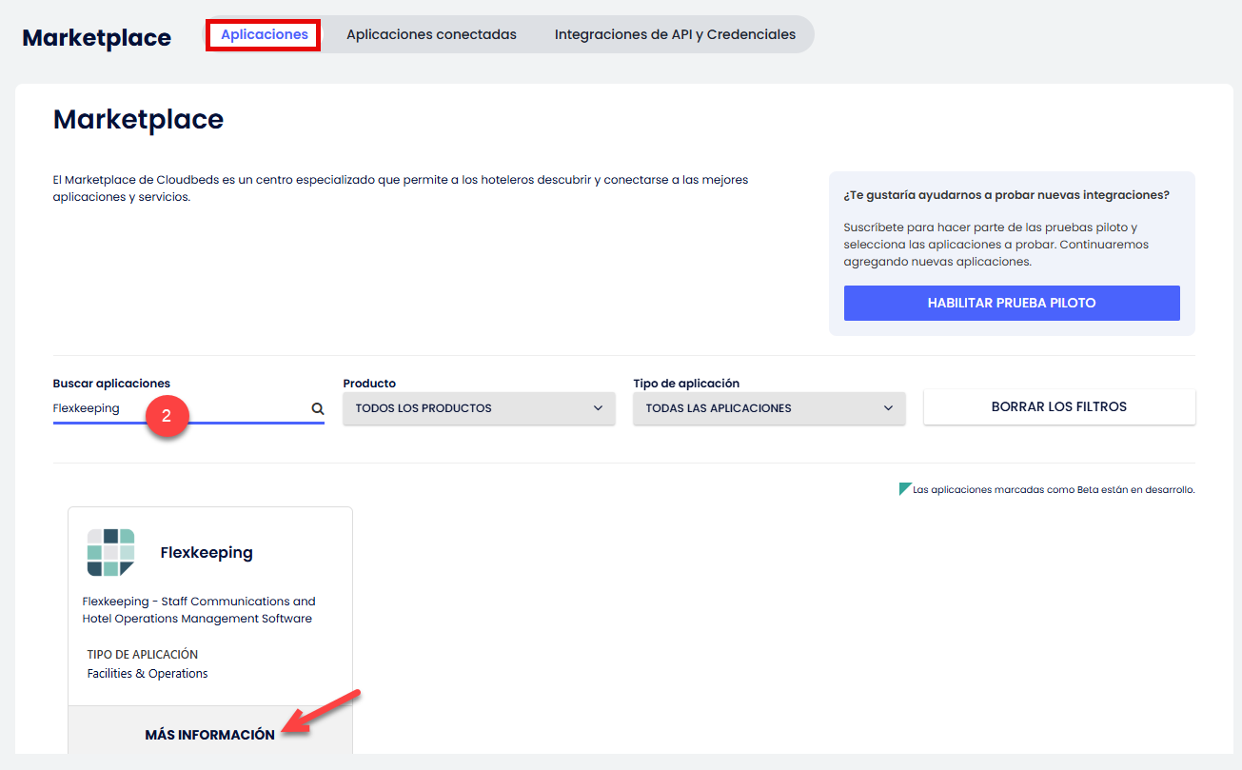Open the Flexkeeping app logo
The height and width of the screenshot is (770, 1242).
[x=110, y=552]
